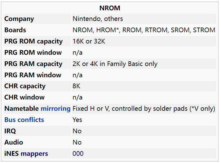Click the PRG ROM window label

pos(33,53)
